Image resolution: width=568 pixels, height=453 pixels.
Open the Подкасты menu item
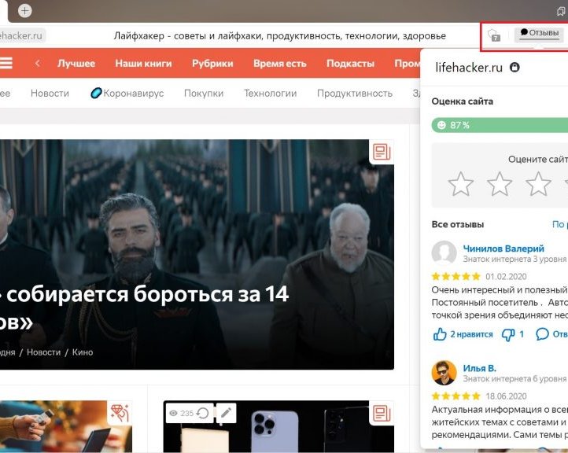(x=350, y=64)
